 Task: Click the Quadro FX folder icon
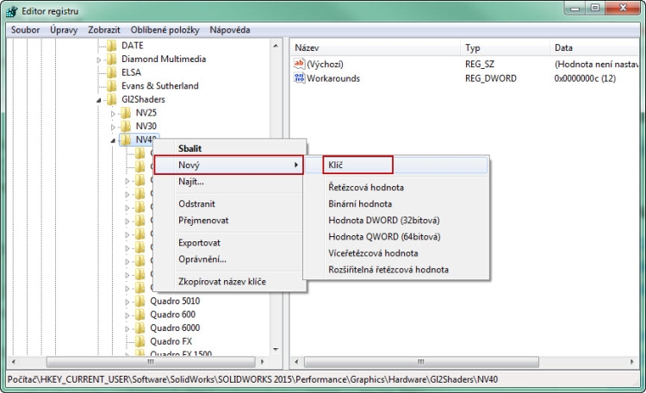[140, 341]
